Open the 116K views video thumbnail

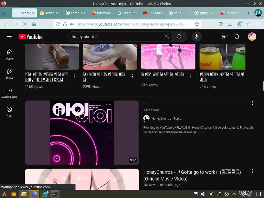pyautogui.click(x=52, y=56)
